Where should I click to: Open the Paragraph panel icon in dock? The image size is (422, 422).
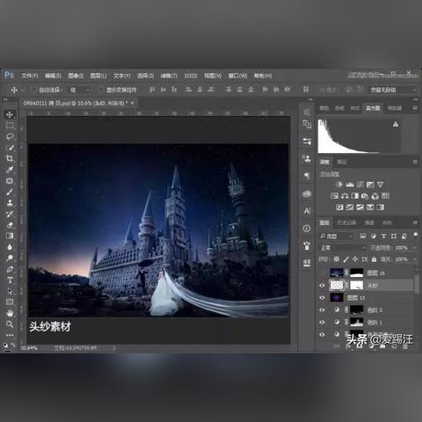coord(307,176)
